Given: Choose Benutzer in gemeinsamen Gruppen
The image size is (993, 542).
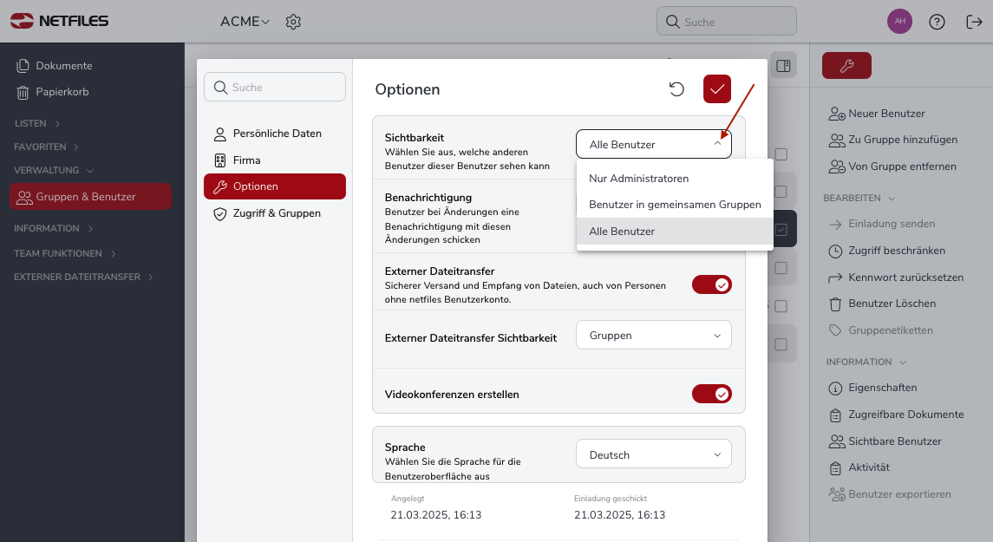Looking at the screenshot, I should click(675, 205).
